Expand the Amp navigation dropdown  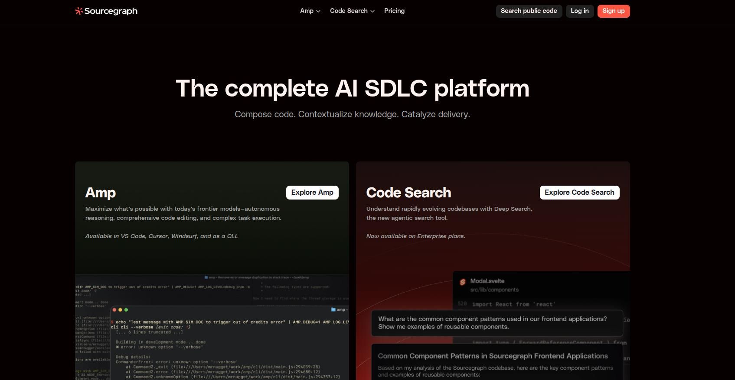(310, 11)
